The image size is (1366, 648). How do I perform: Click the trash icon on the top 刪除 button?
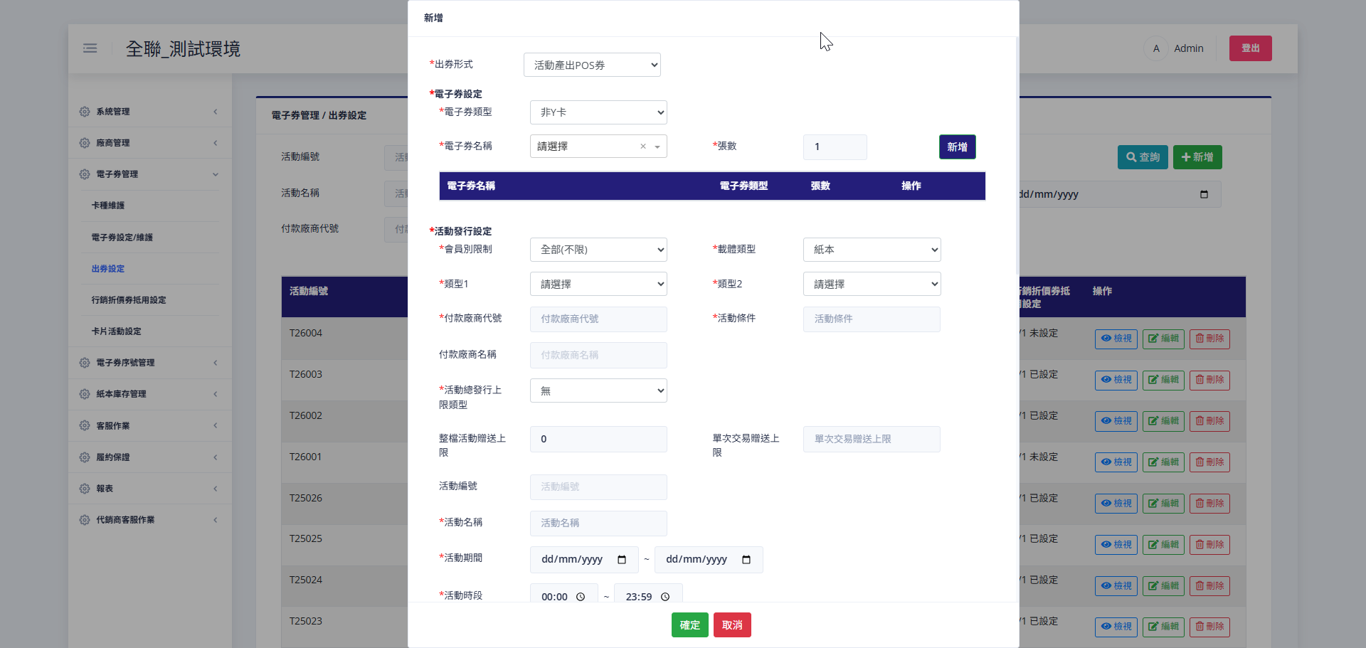coord(1200,339)
